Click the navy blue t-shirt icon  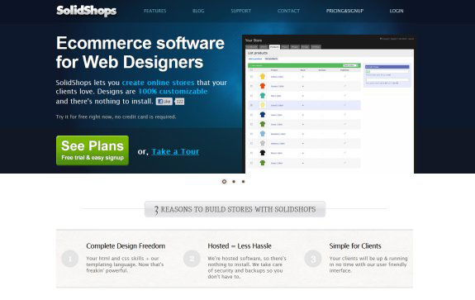[x=263, y=115]
